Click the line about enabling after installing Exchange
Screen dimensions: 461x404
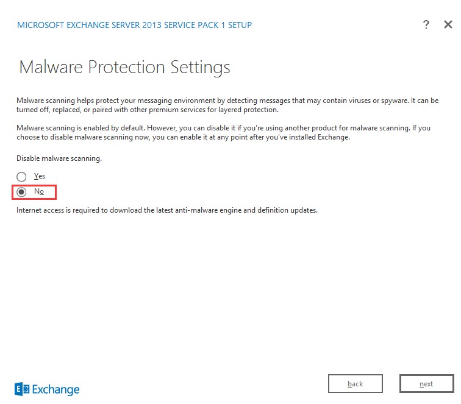tap(183, 138)
